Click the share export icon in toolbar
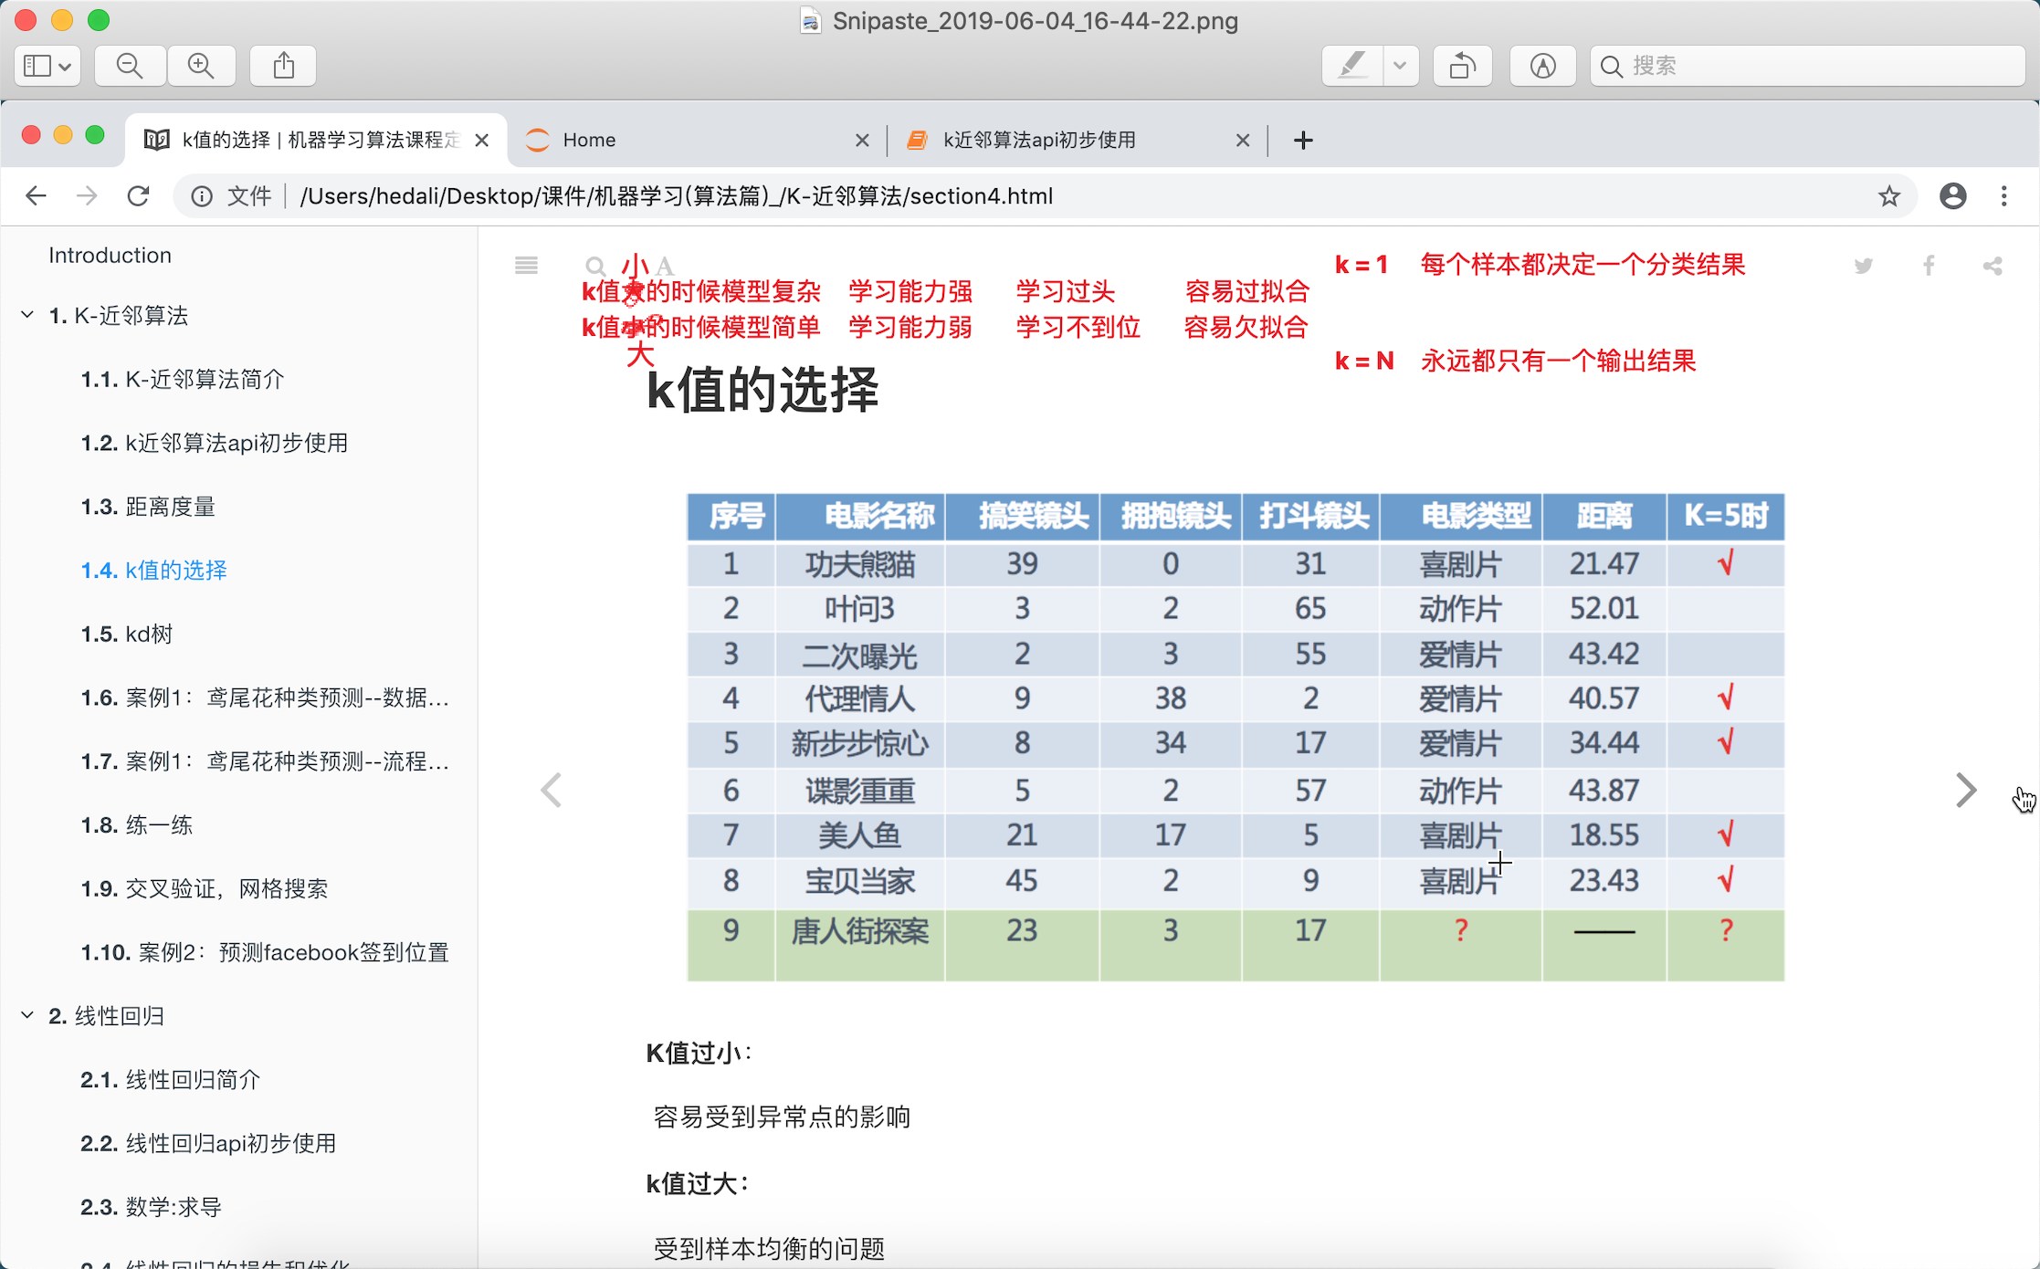Viewport: 2040px width, 1269px height. 284,66
